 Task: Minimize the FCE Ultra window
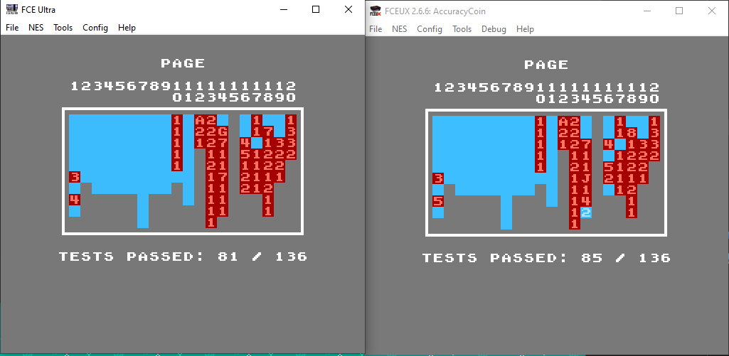(x=283, y=10)
